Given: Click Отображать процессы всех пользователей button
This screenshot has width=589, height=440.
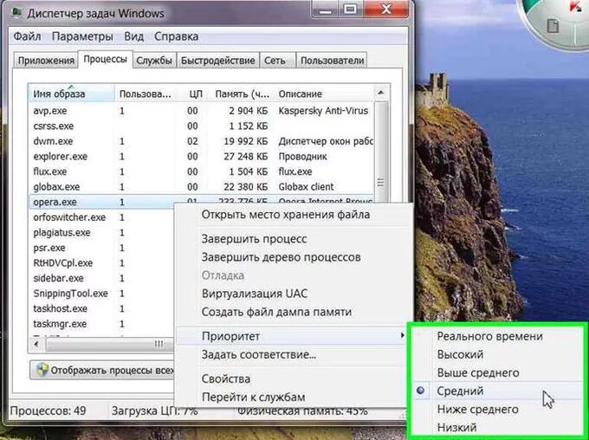Looking at the screenshot, I should click(x=102, y=371).
